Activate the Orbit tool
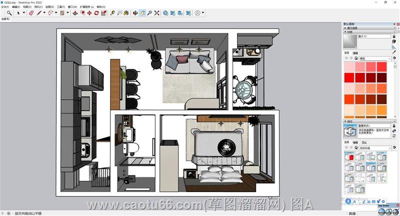The height and width of the screenshot is (216, 400). (135, 13)
